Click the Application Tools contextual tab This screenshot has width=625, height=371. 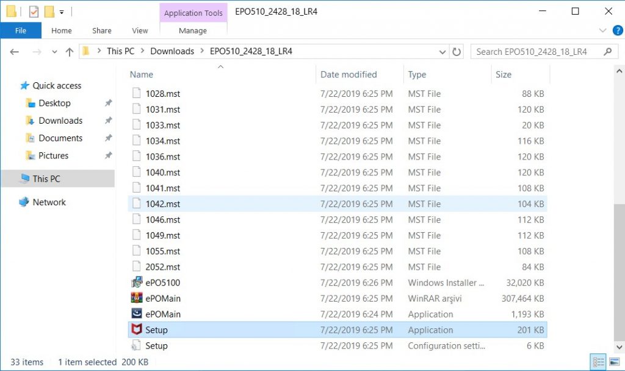(x=193, y=13)
